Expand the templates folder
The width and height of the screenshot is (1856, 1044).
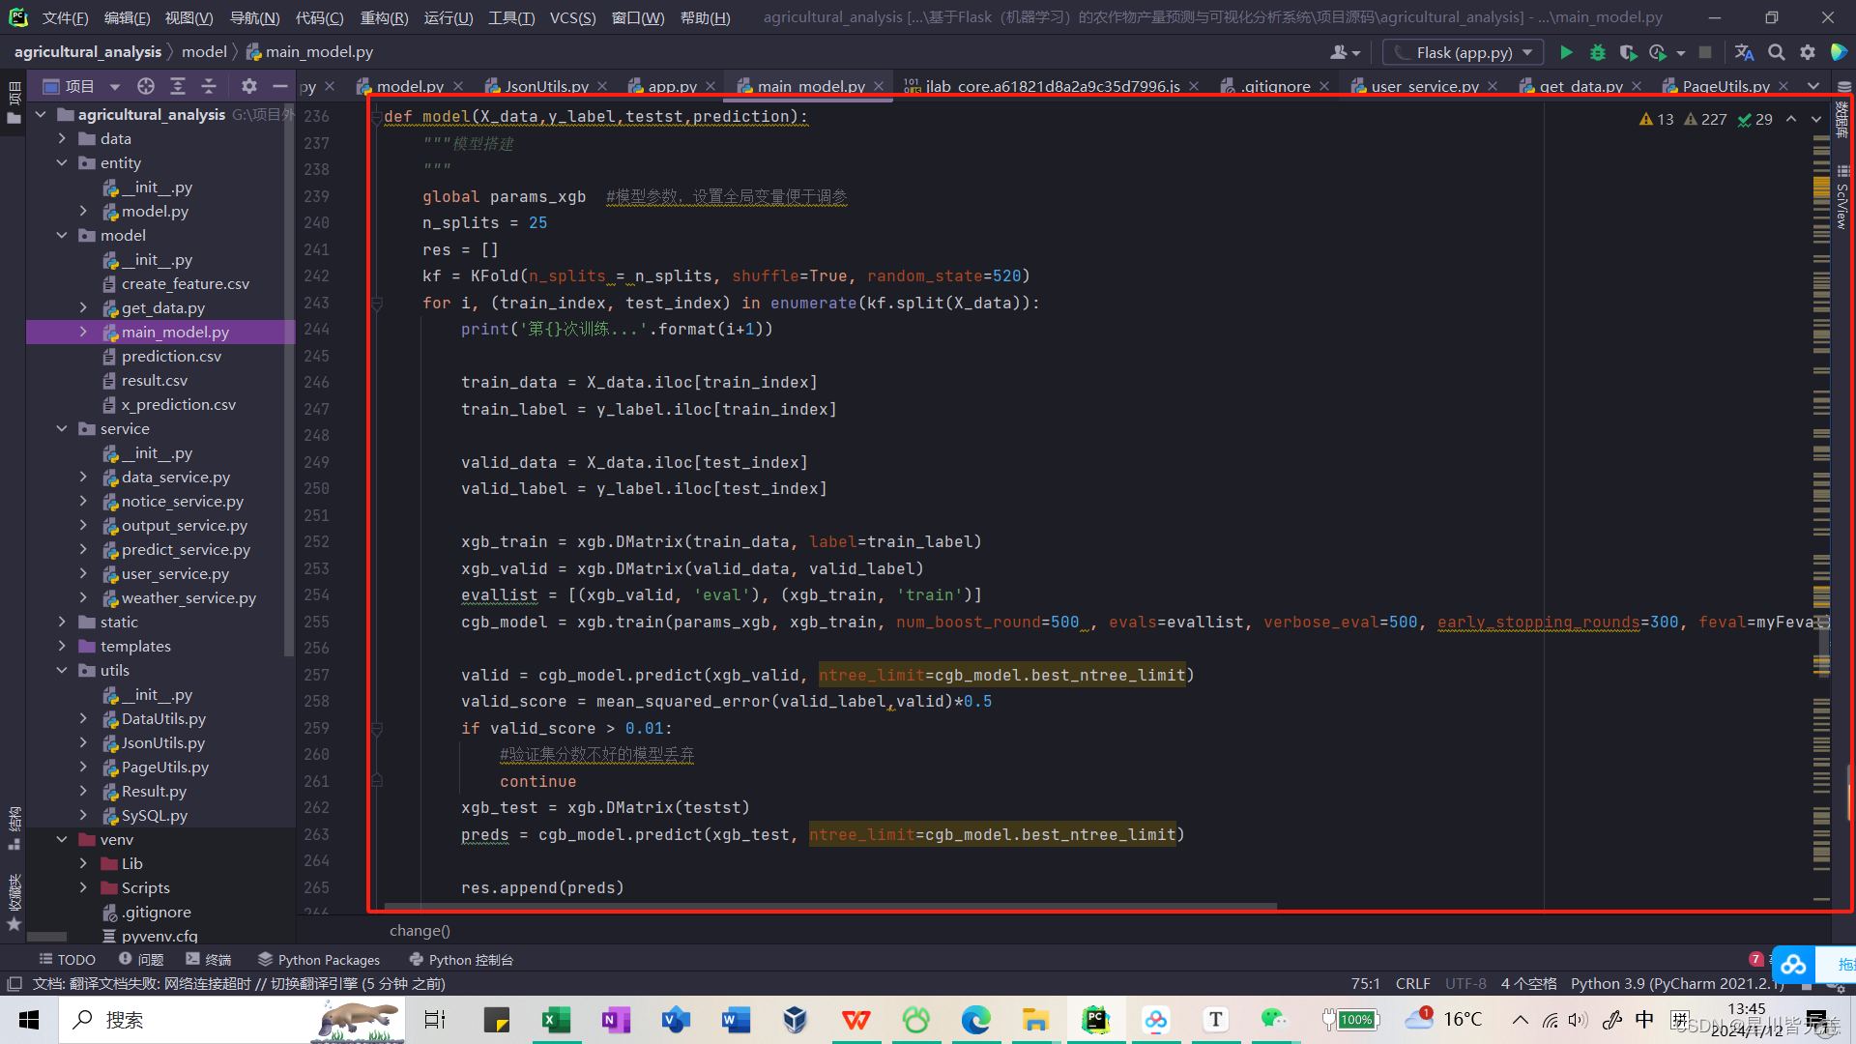pos(62,646)
